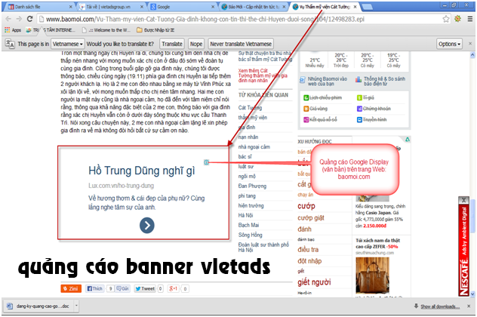477x317 pixels.
Task: Open the Chrome menu (three lines icon)
Action: click(470, 19)
